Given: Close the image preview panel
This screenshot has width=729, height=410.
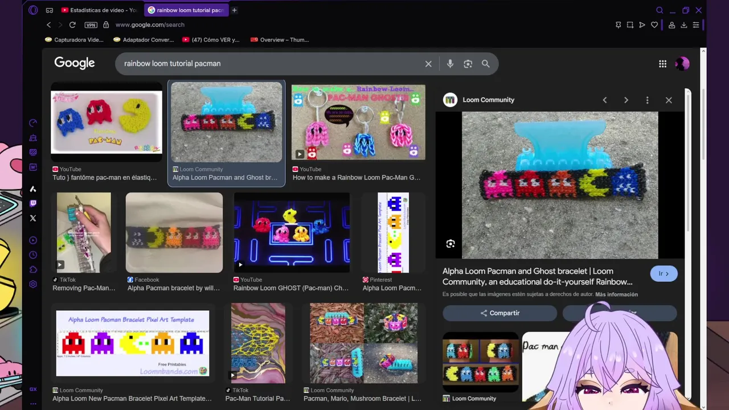Looking at the screenshot, I should pyautogui.click(x=669, y=100).
